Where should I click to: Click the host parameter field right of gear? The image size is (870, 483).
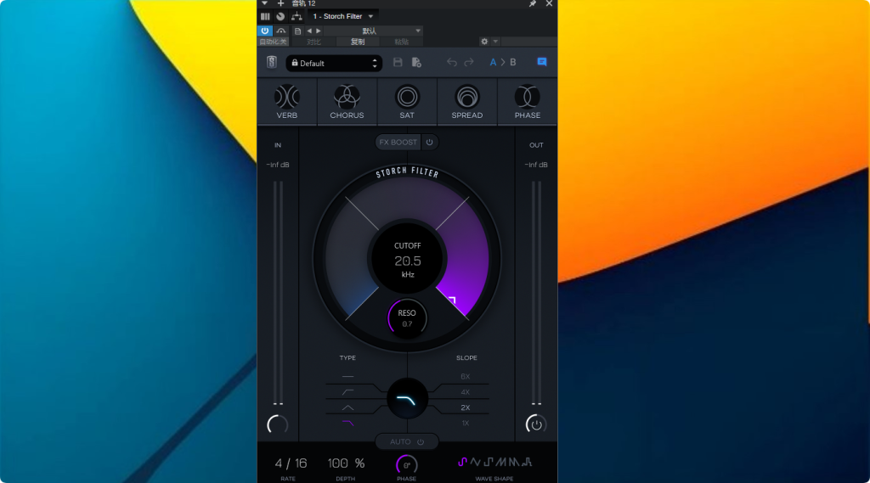(x=529, y=42)
